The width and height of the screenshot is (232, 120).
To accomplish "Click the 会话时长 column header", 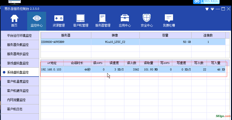I will click(x=77, y=63).
